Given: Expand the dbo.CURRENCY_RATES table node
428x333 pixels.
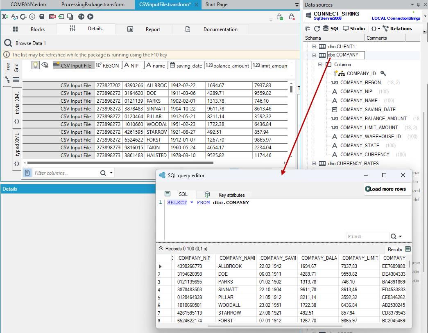Looking at the screenshot, I should click(x=314, y=164).
